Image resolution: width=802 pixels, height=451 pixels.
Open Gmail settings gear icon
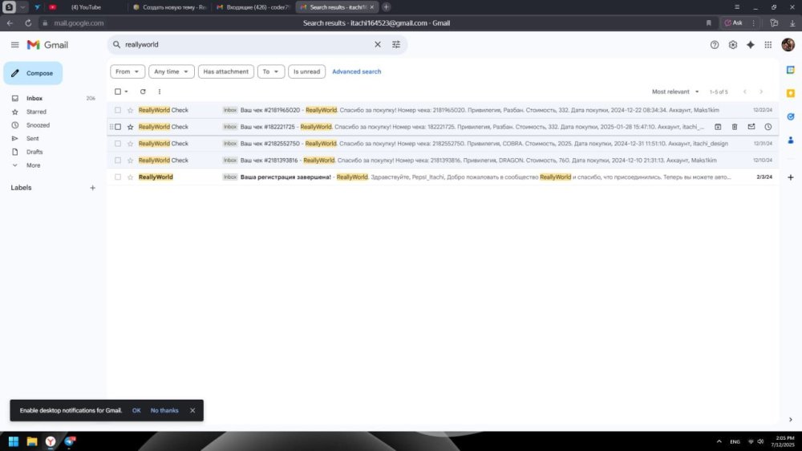pos(733,45)
